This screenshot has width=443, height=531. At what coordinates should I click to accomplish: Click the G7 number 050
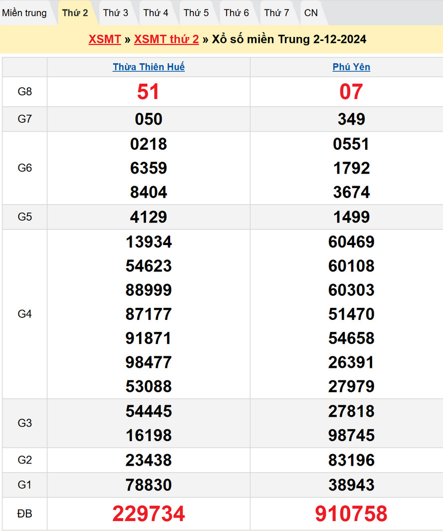point(149,119)
